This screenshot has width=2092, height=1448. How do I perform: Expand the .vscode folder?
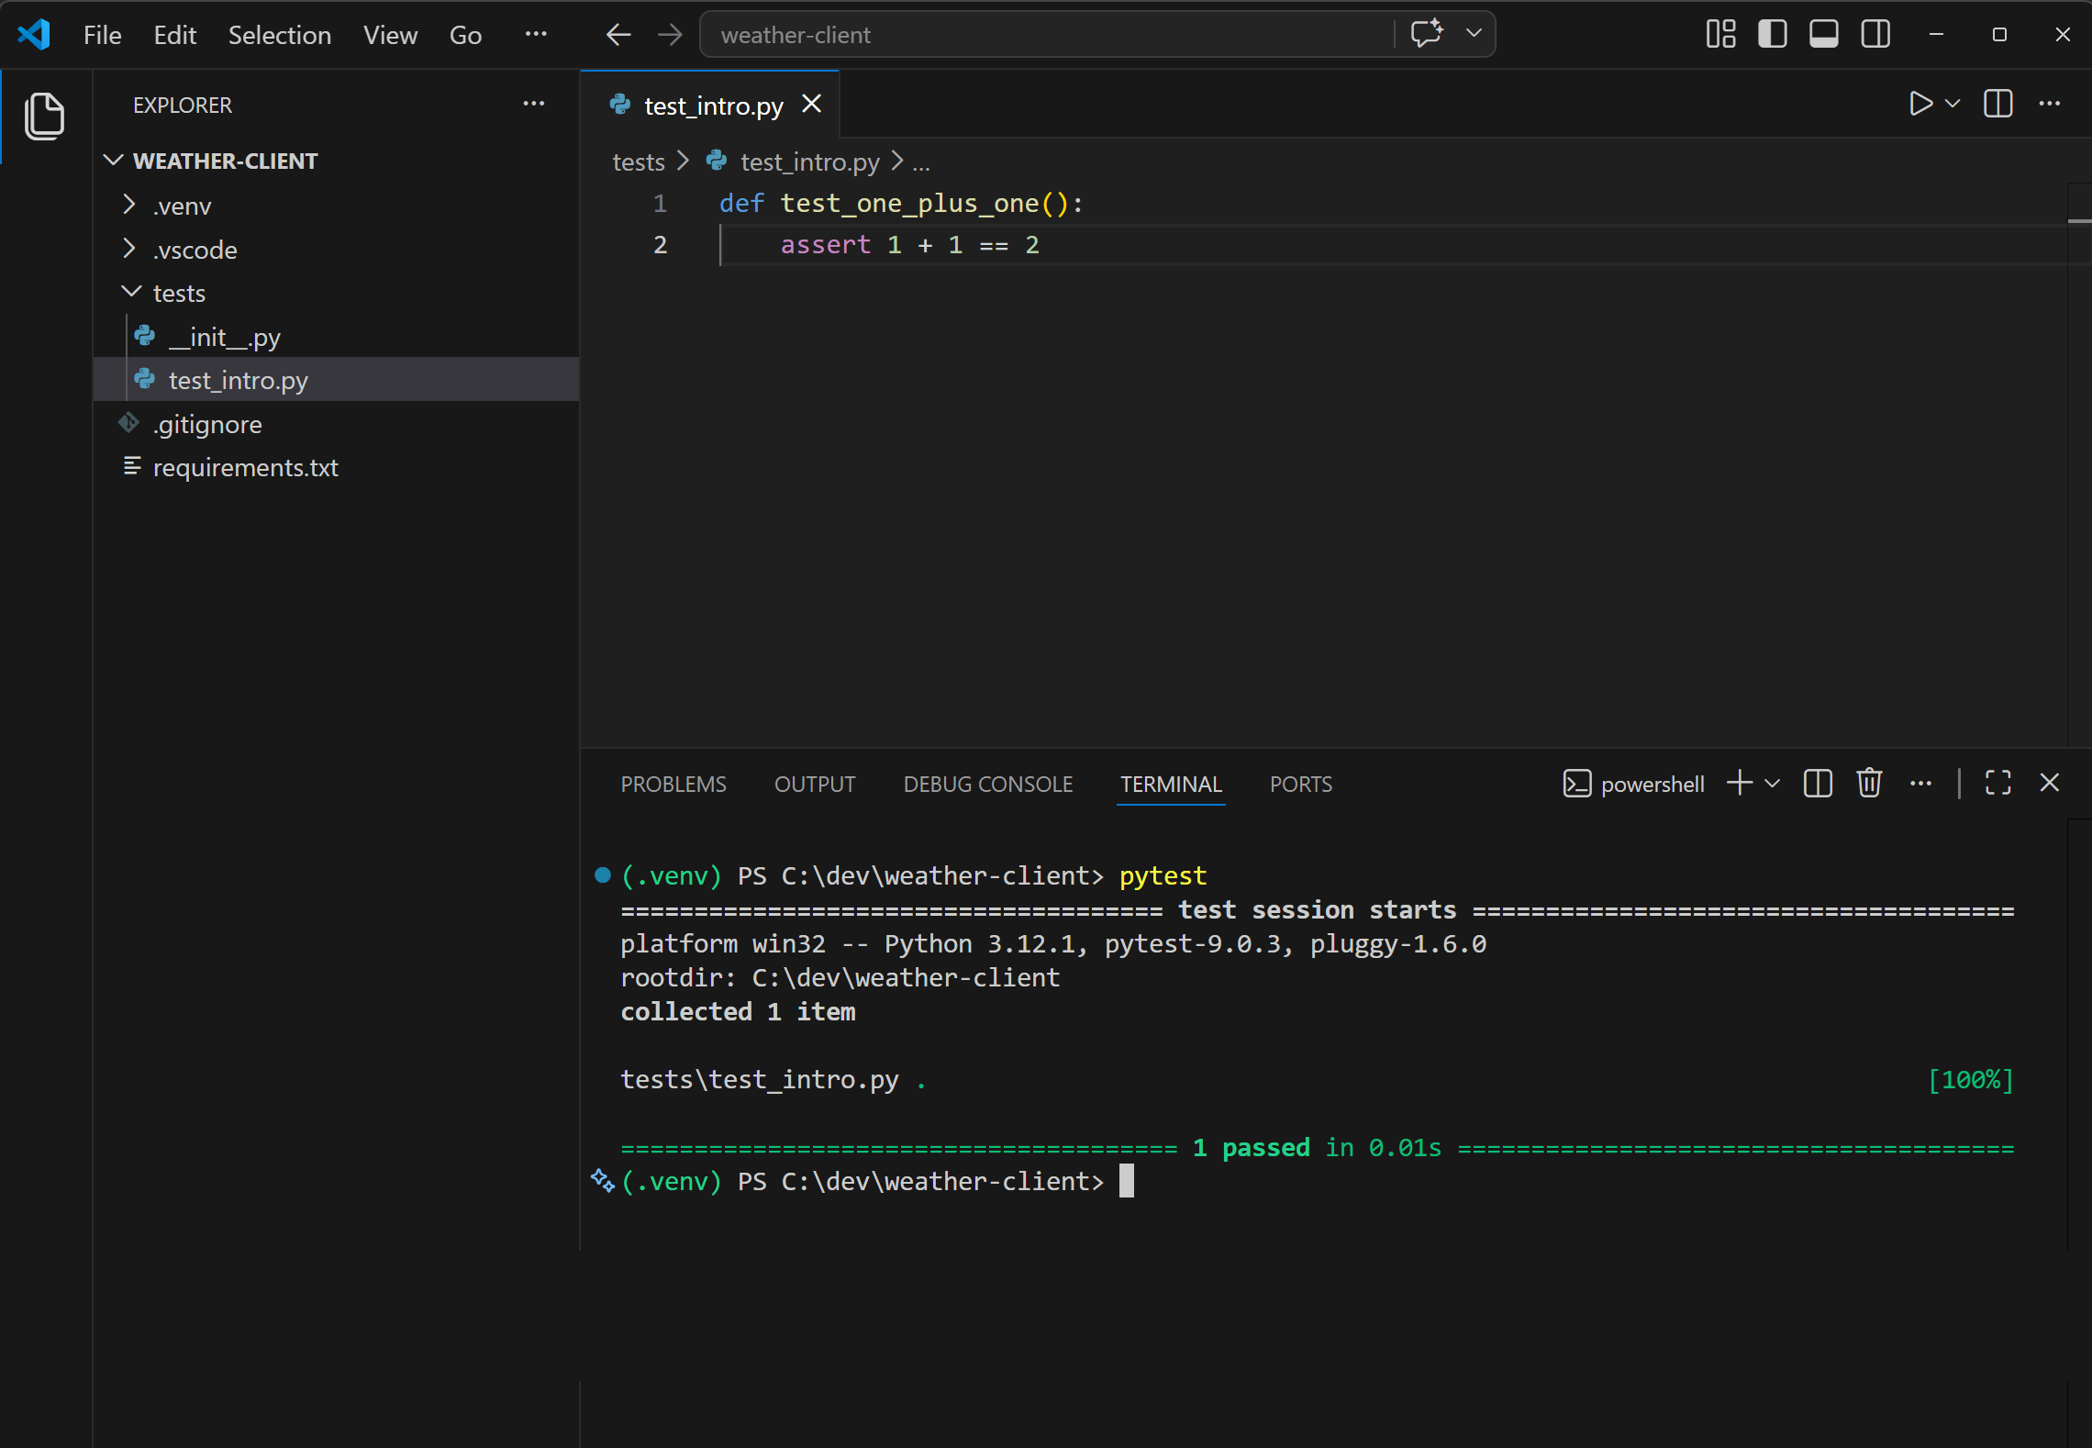pyautogui.click(x=336, y=250)
